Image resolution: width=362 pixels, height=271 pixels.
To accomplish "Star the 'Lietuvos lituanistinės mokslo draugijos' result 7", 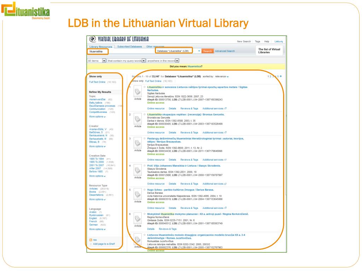I will click(145, 235).
